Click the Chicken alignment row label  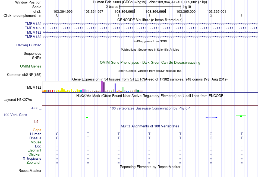35,154
